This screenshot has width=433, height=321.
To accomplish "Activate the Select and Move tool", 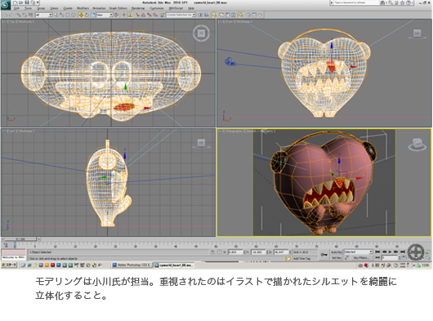I will [x=81, y=15].
